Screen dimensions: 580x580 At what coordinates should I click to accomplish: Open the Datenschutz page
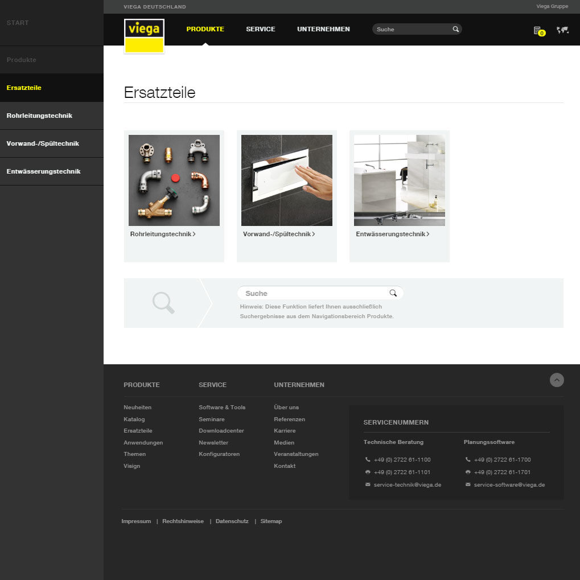pyautogui.click(x=232, y=521)
